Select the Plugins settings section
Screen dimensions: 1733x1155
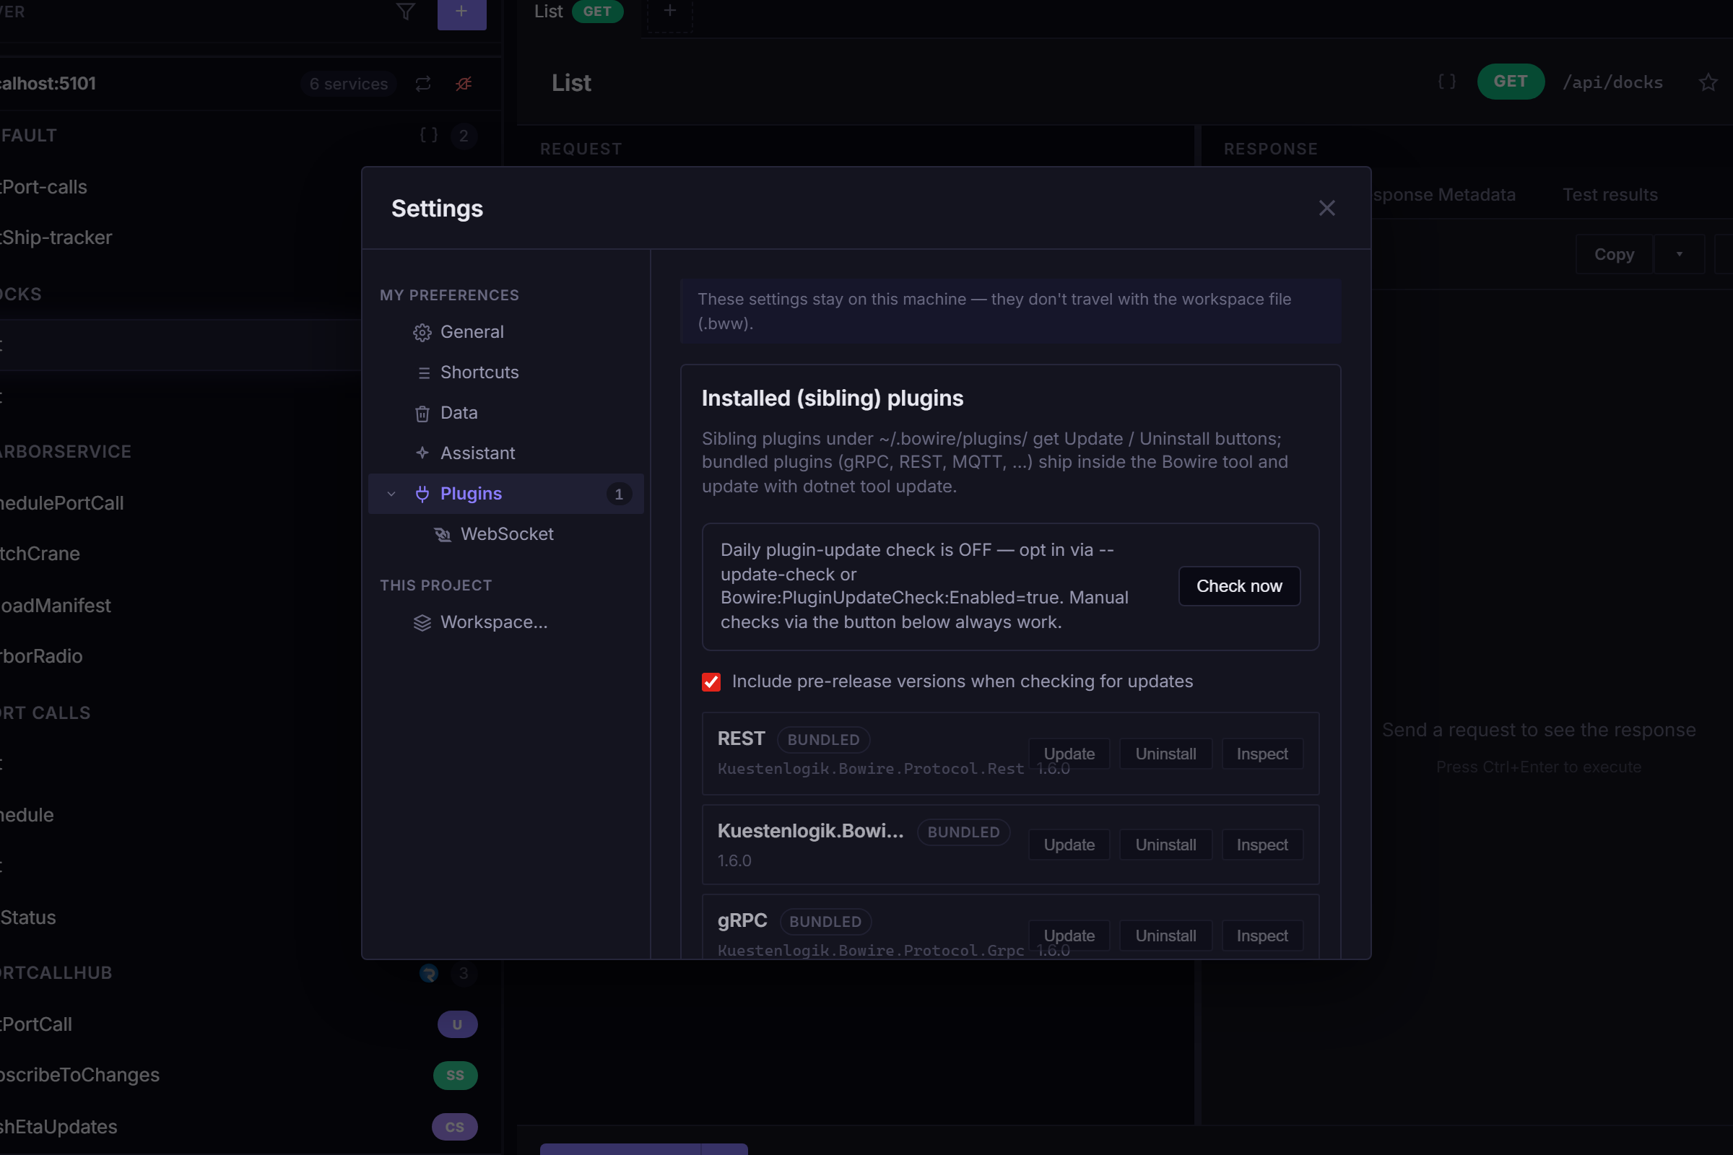pos(505,494)
